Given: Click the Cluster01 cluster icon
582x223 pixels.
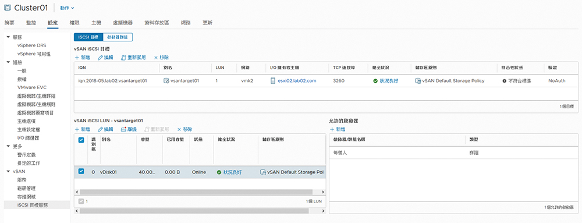Looking at the screenshot, I should [8, 8].
